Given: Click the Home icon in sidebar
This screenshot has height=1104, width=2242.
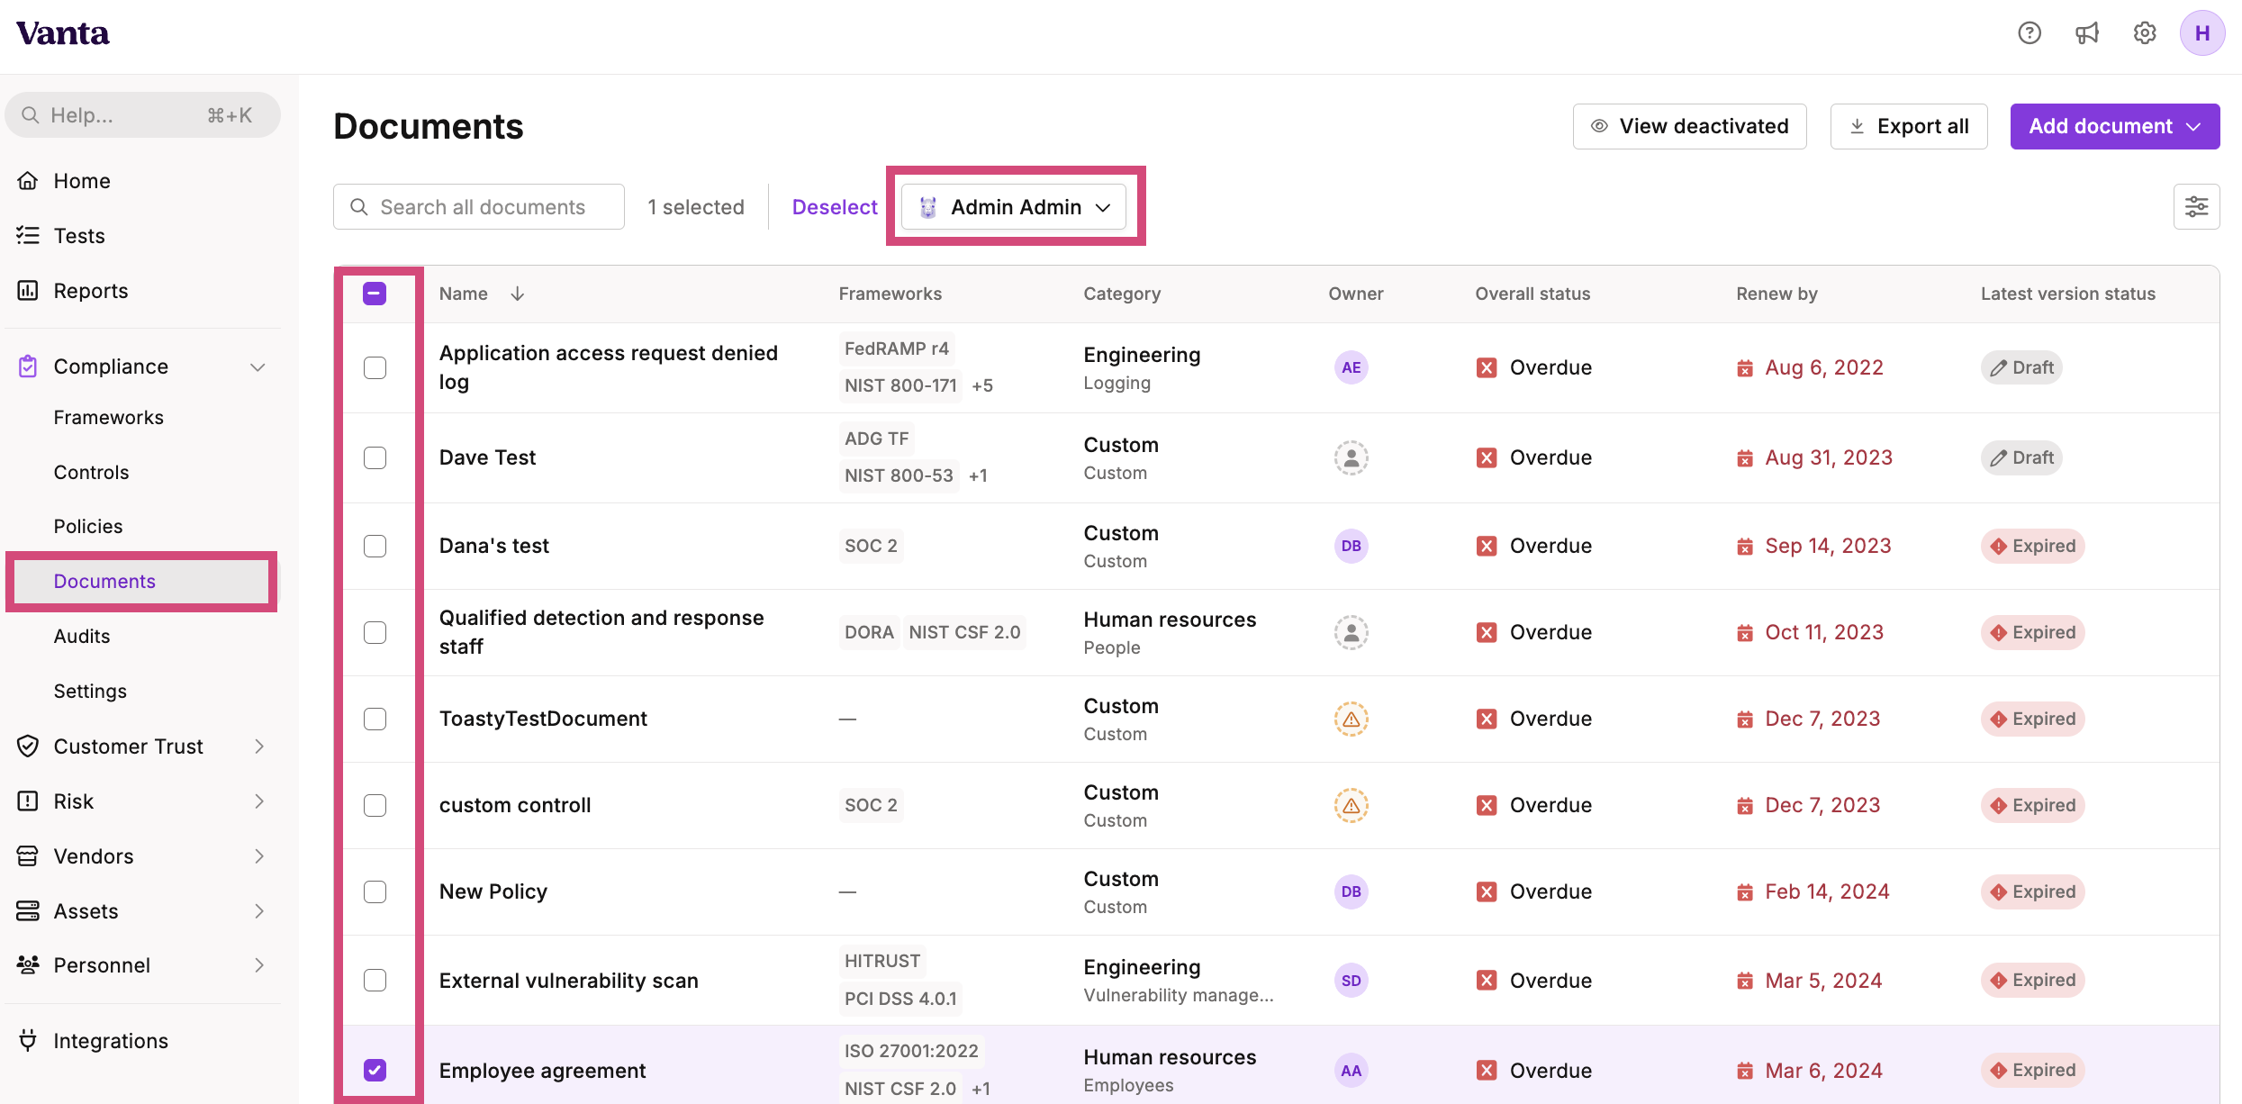Looking at the screenshot, I should pyautogui.click(x=28, y=181).
